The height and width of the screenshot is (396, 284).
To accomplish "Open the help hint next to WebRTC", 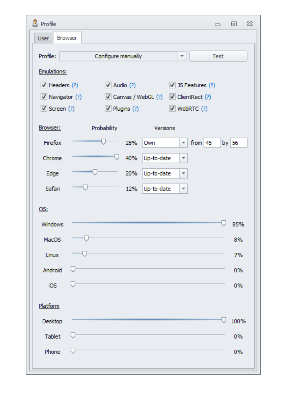I will tap(204, 109).
